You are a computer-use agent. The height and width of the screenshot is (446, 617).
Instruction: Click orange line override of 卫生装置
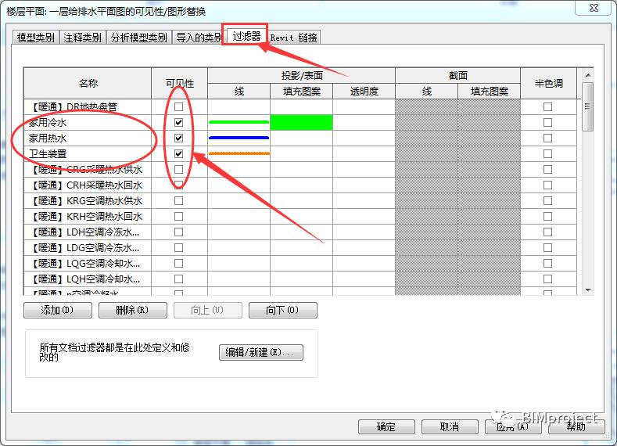tap(239, 154)
